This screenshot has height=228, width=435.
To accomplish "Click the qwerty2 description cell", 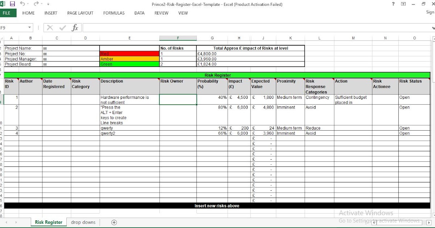I will (129, 133).
